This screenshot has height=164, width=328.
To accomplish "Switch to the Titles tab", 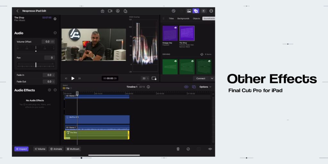I will 171,19.
